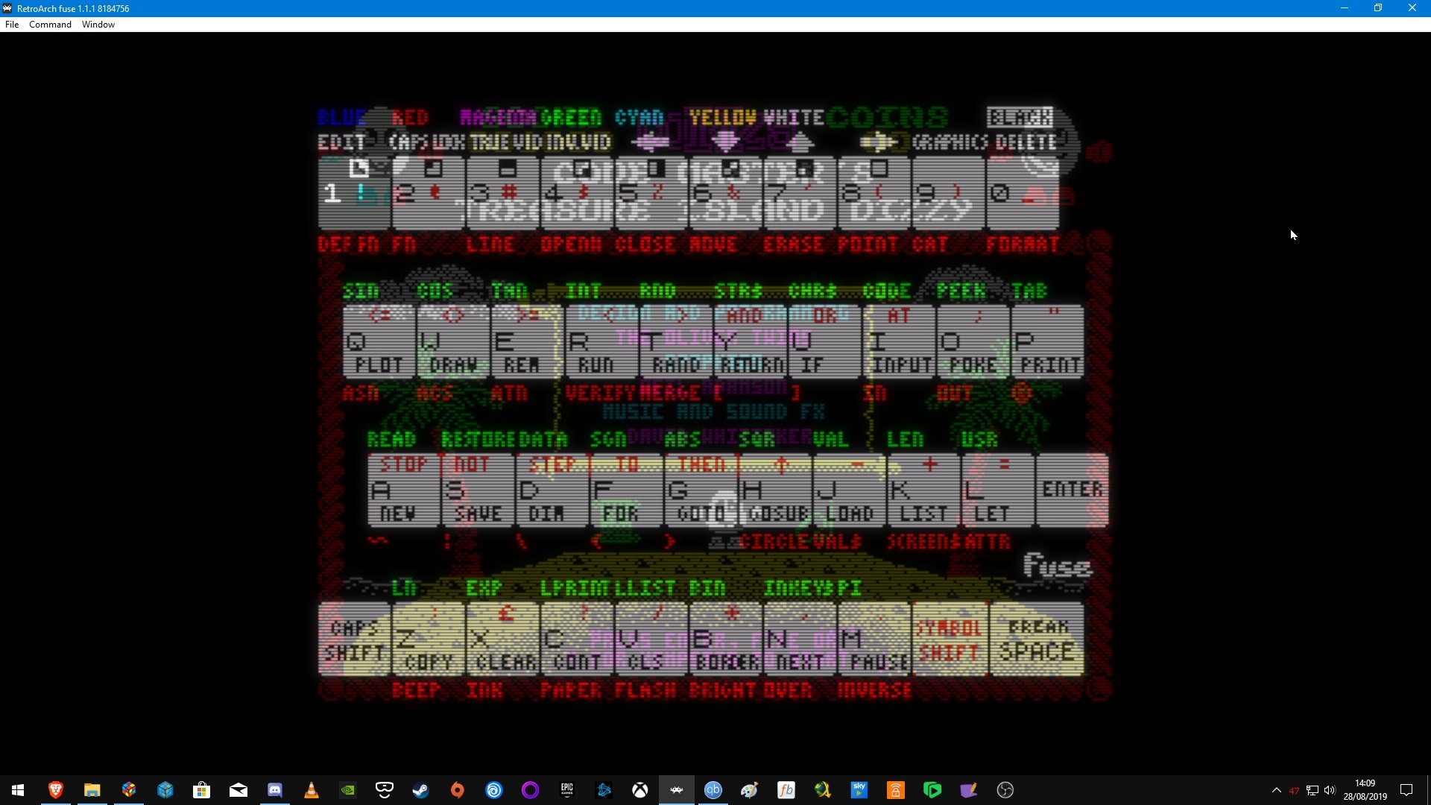Open Brave browser from taskbar
The height and width of the screenshot is (805, 1431).
click(55, 790)
